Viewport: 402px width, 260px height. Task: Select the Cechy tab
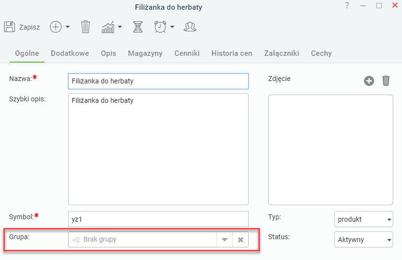click(x=321, y=53)
